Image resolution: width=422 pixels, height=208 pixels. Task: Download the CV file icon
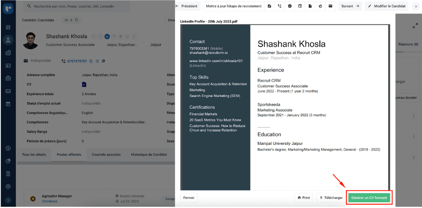click(84, 85)
